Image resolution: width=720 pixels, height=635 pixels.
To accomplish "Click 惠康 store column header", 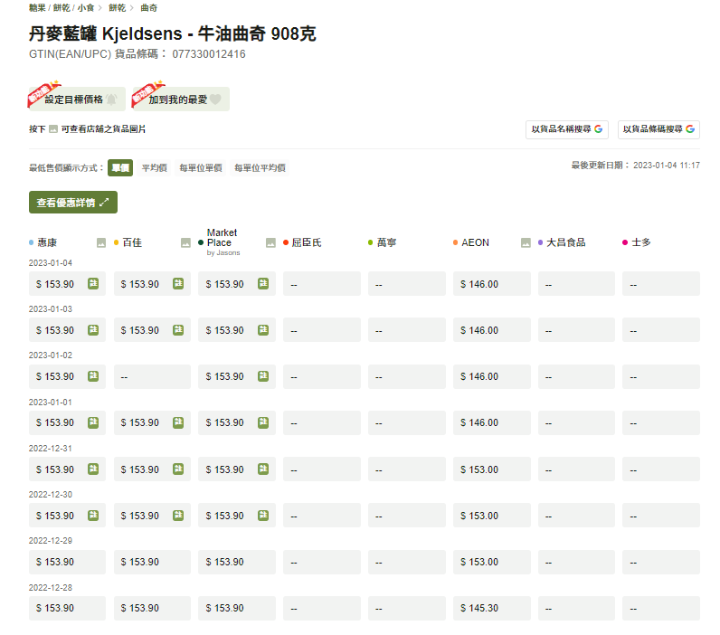I will (47, 242).
